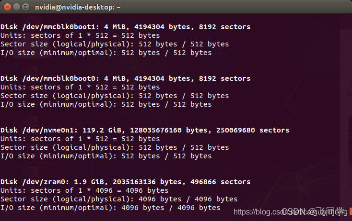The image size is (352, 221).
Task: Click the value '2035163136 bytes'
Action: click(x=148, y=182)
